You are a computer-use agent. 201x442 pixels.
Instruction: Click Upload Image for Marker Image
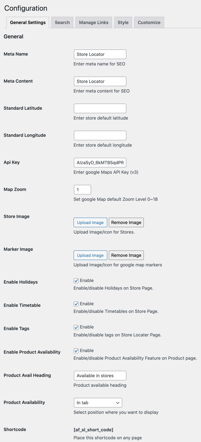pos(90,255)
